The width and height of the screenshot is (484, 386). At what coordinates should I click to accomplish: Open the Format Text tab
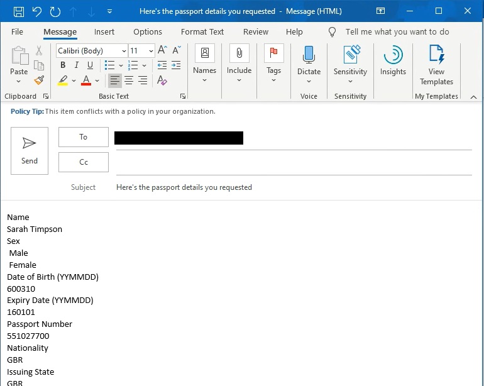(202, 32)
